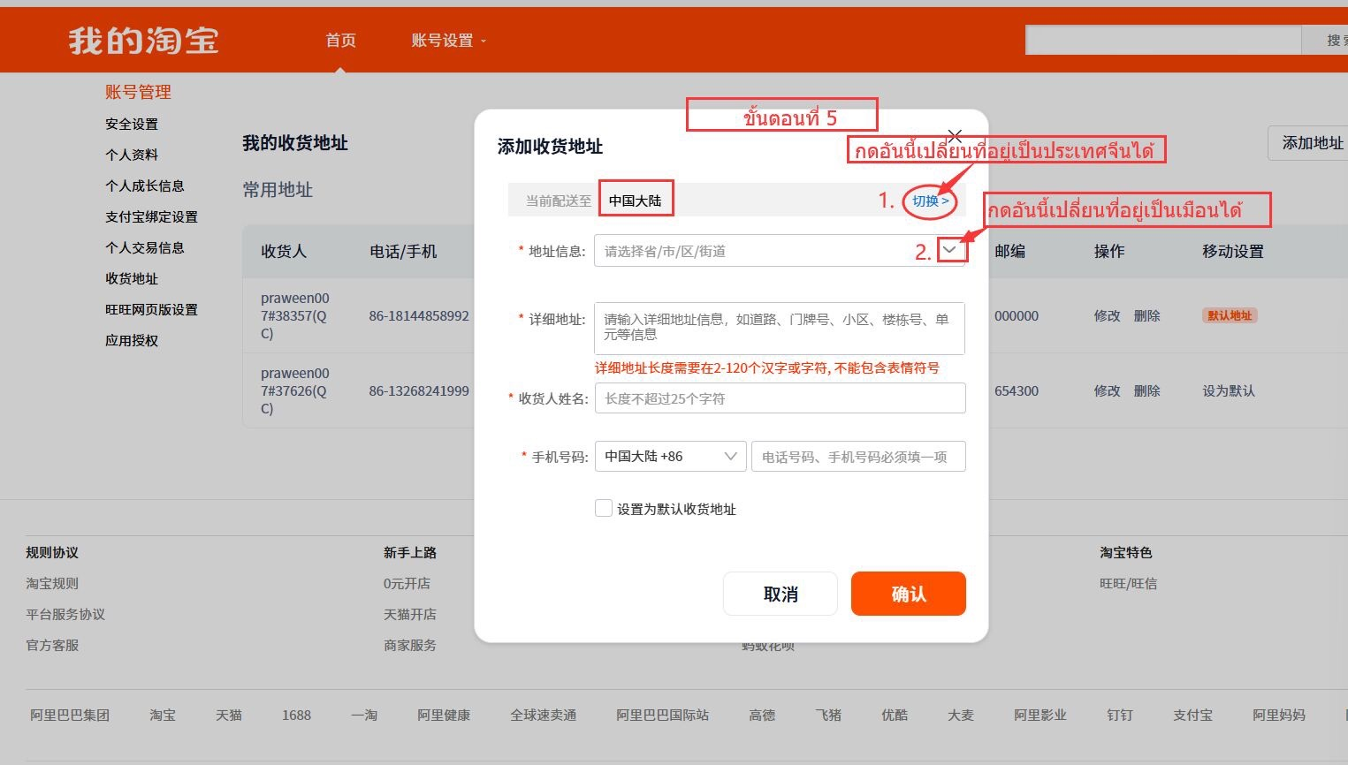1348x765 pixels.
Task: Open the 中国大陆 +86 country code dropdown
Action: (671, 457)
